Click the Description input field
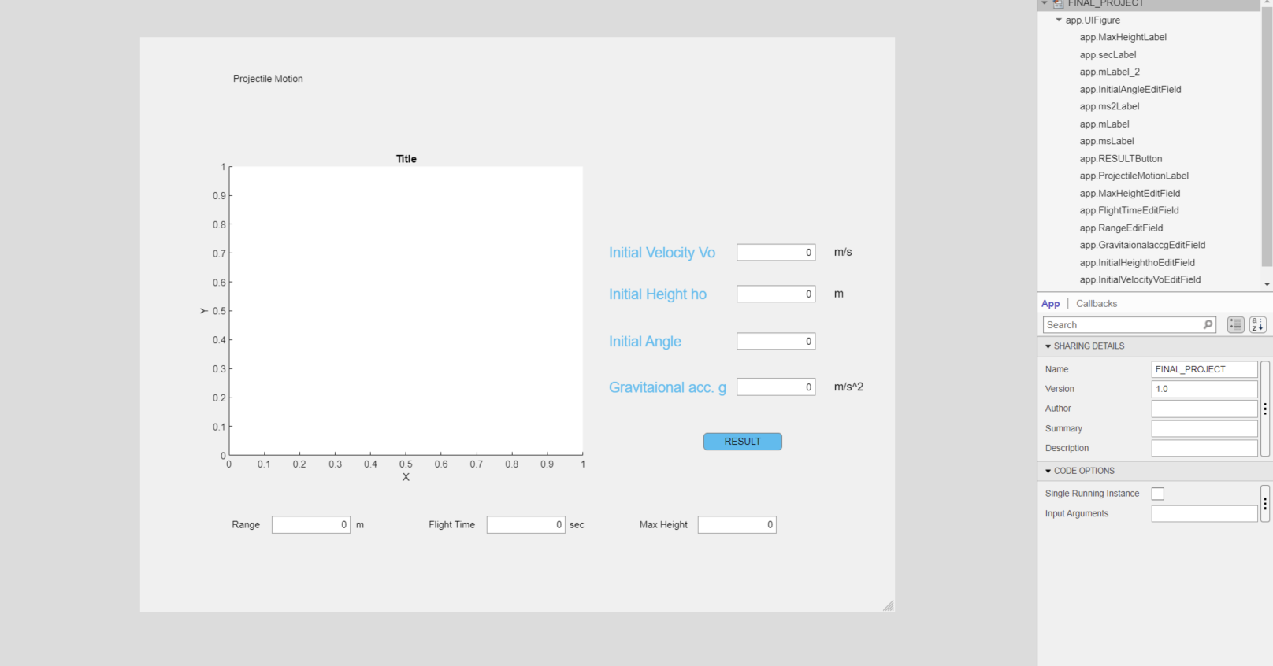 [x=1204, y=448]
